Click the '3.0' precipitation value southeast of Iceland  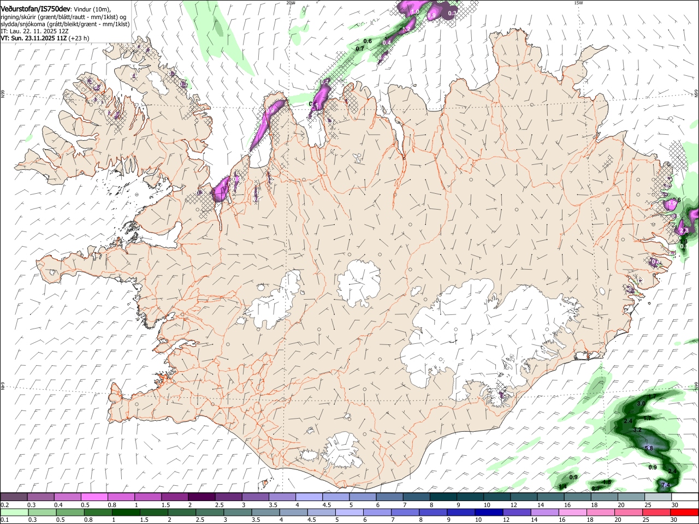click(x=641, y=403)
